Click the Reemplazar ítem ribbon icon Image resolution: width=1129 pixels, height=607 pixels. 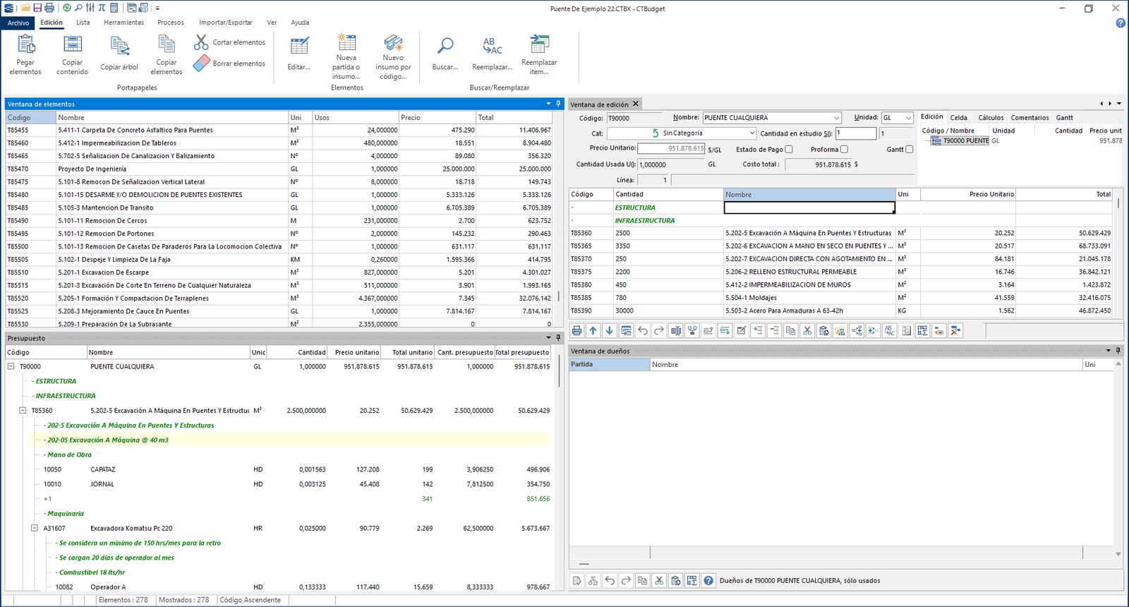[539, 54]
